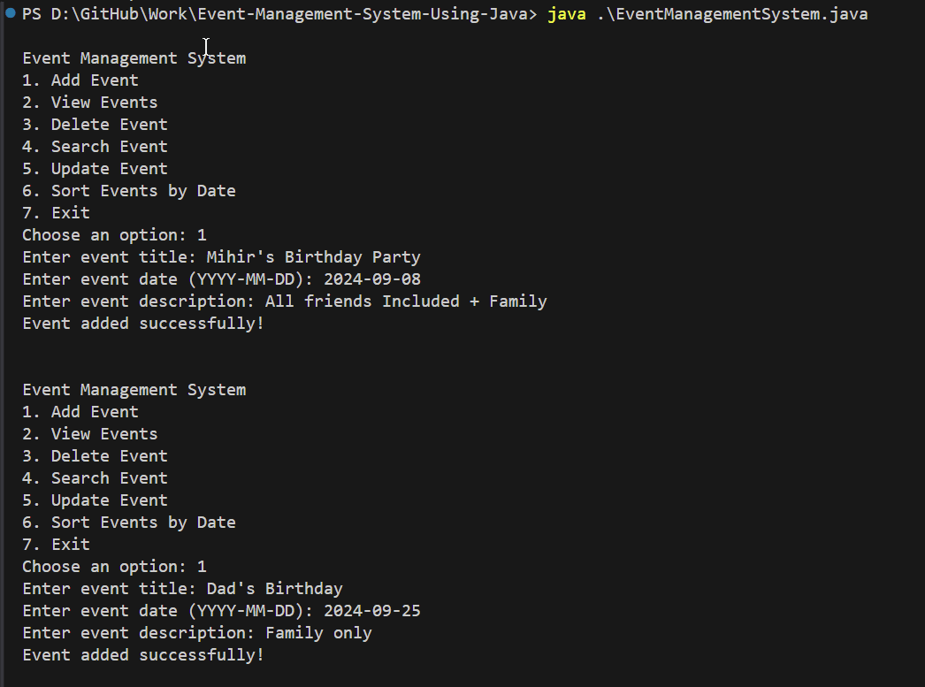Click success message below "Family only" line
The width and height of the screenshot is (925, 687).
pyautogui.click(x=143, y=655)
